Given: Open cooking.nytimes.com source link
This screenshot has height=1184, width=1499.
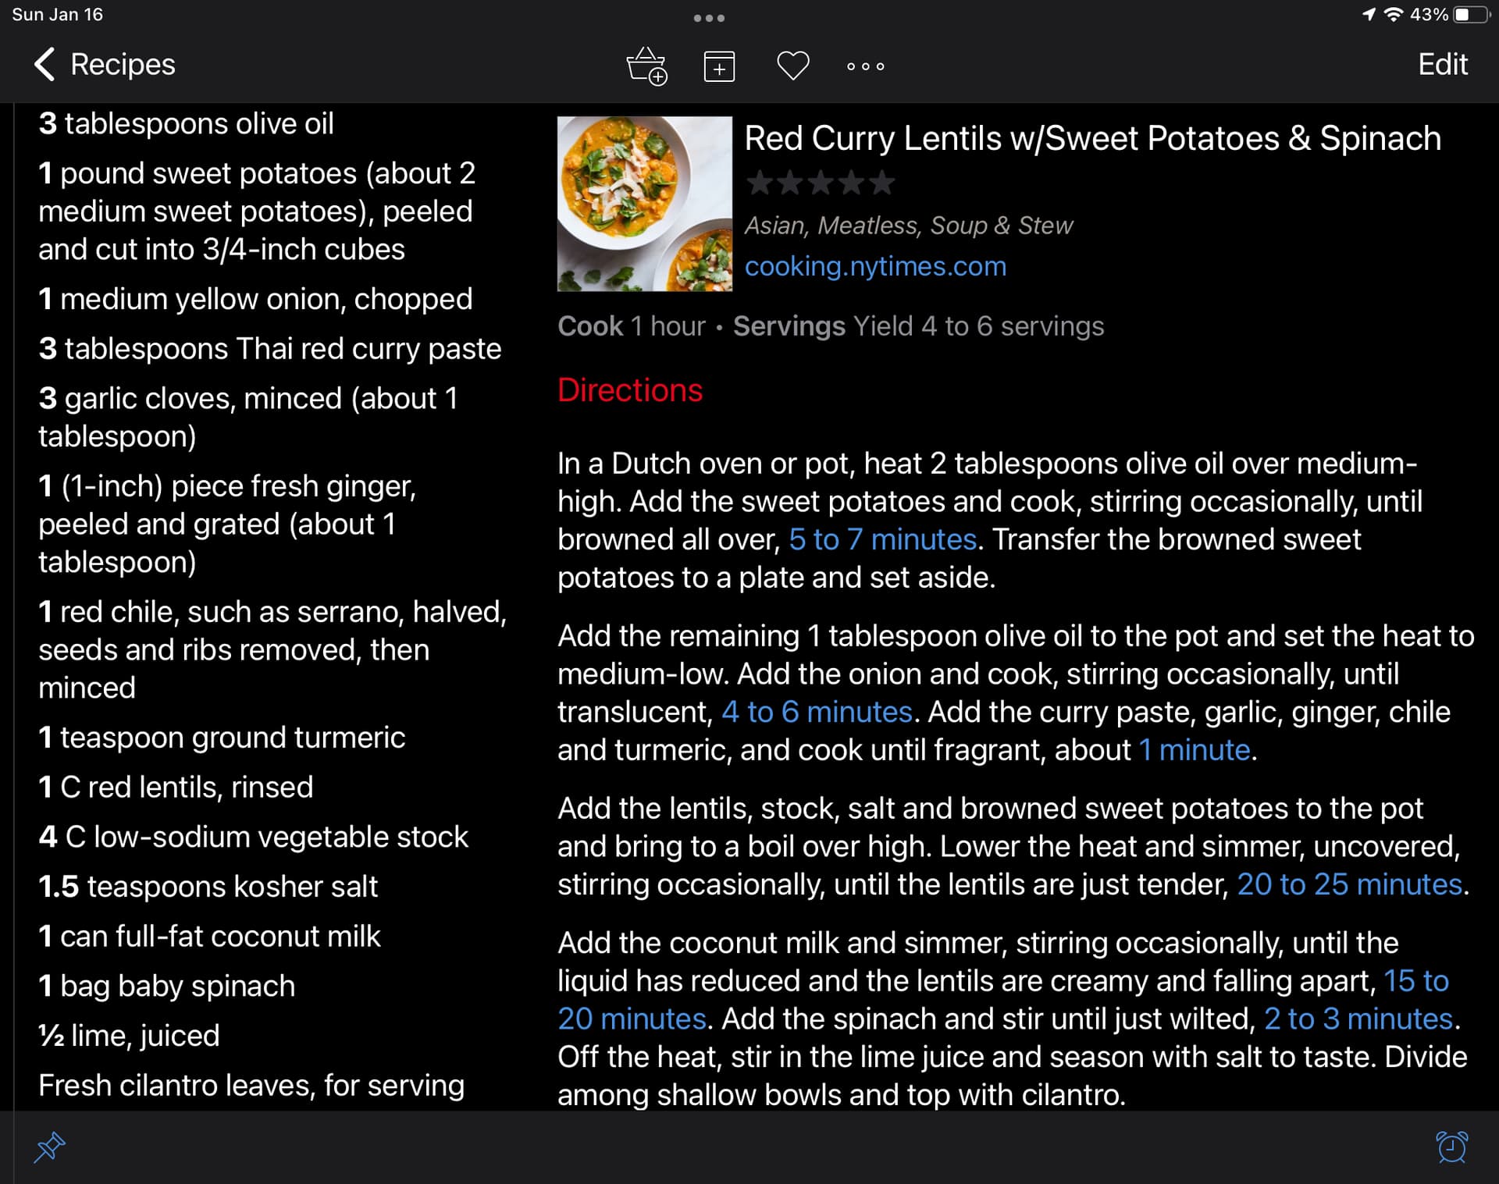Looking at the screenshot, I should click(875, 266).
